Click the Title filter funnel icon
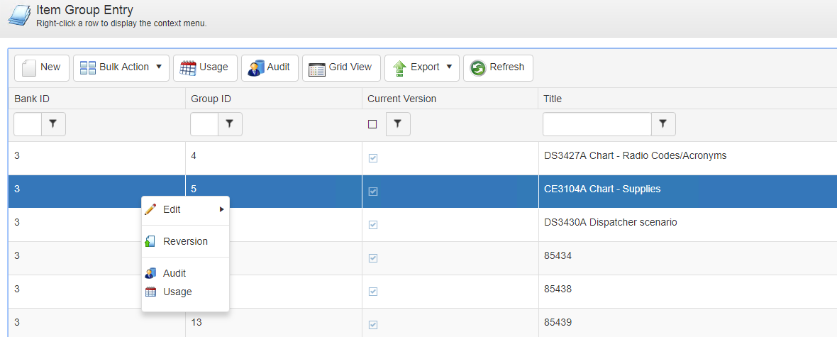Screen dimensions: 837x337 pyautogui.click(x=663, y=124)
